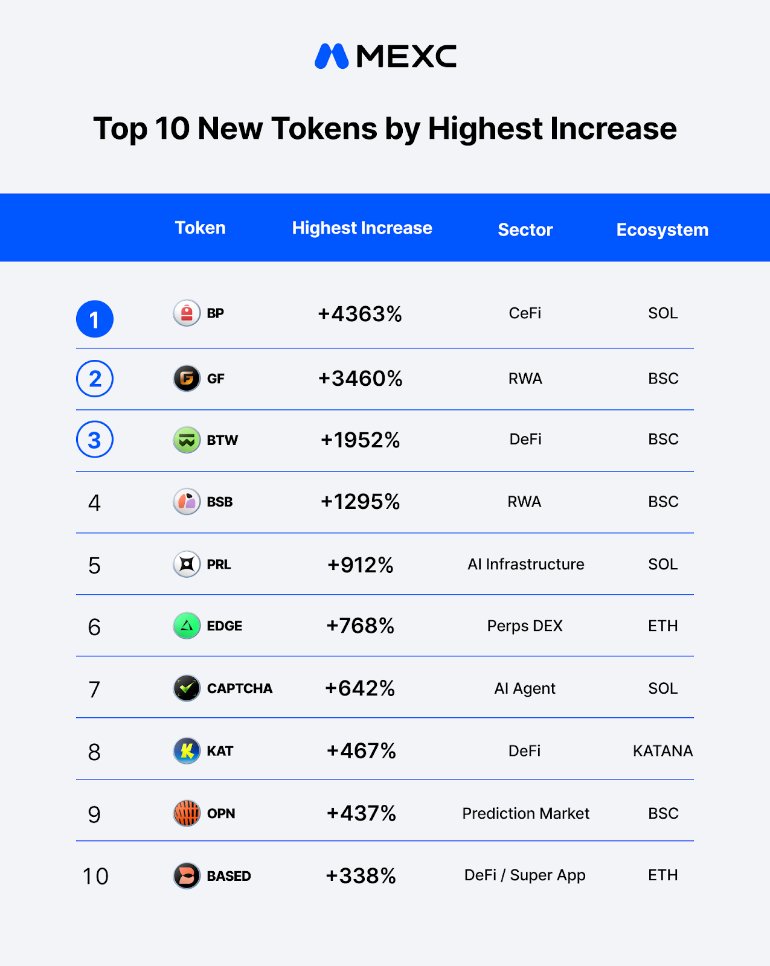The height and width of the screenshot is (966, 770).
Task: Click the OPN token icon
Action: click(187, 813)
